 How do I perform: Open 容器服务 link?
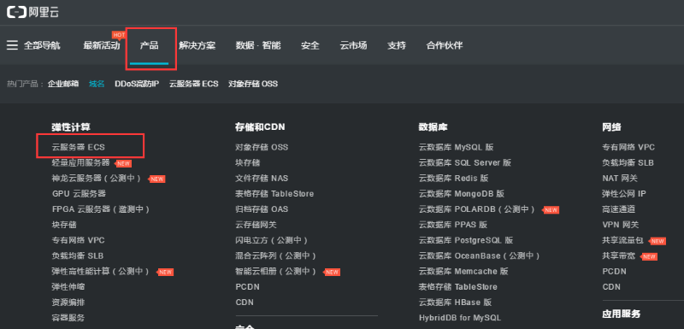click(x=68, y=318)
